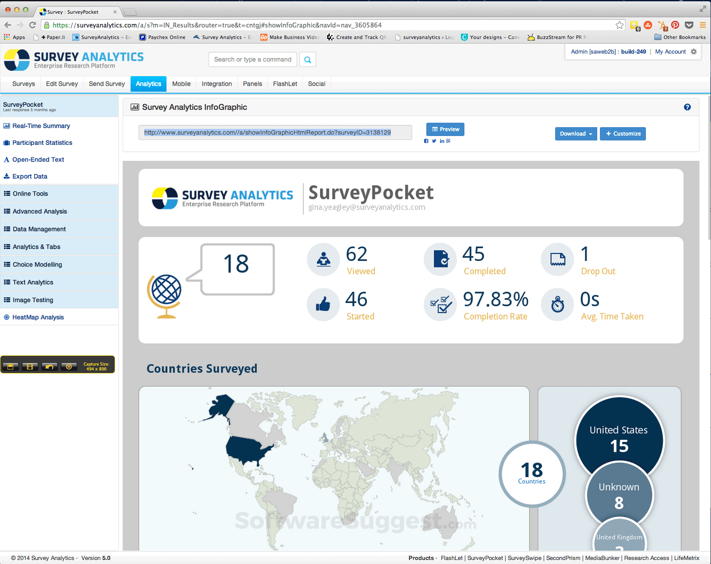Switch to the Mobile tab
This screenshot has width=711, height=564.
click(181, 84)
